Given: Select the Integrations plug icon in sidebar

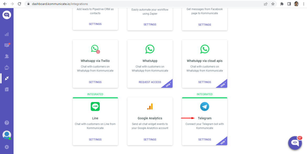Looking at the screenshot, I should point(7,78).
